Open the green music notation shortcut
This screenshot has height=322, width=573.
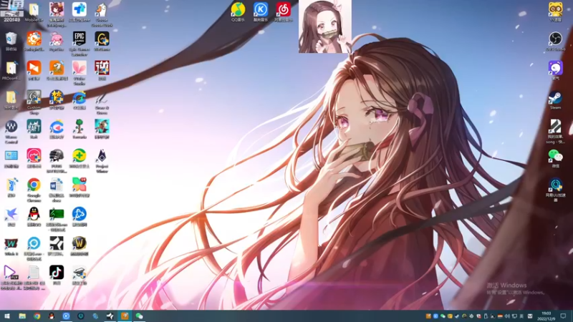tap(57, 214)
